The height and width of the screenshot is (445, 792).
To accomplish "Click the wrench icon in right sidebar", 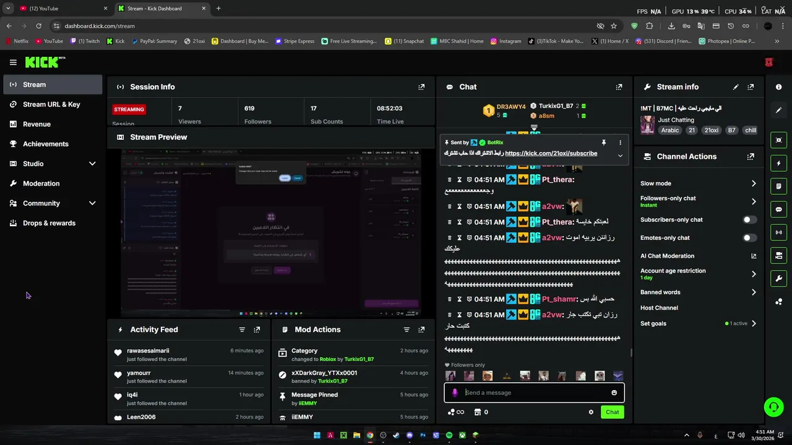I will click(x=778, y=279).
